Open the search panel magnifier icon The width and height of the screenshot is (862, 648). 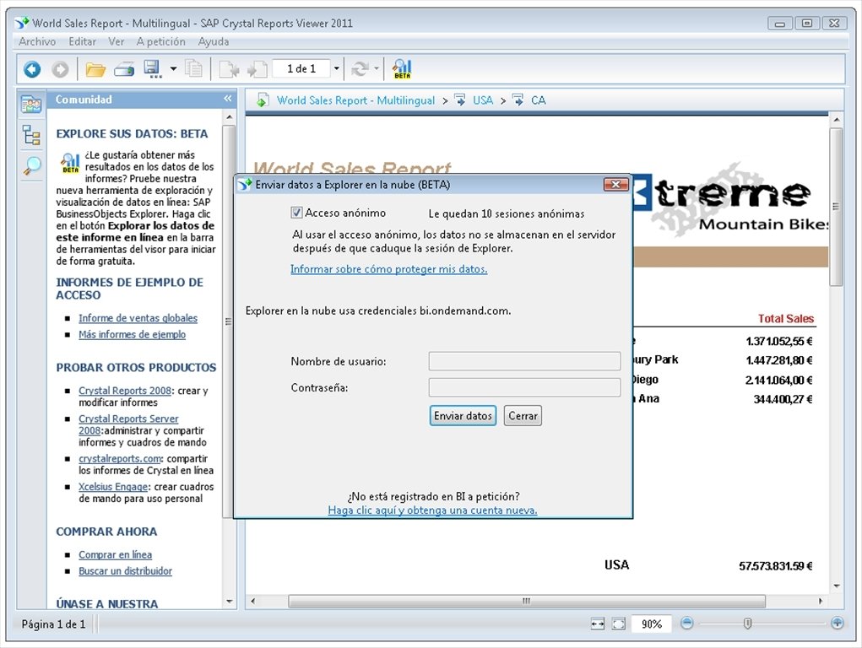pos(31,165)
